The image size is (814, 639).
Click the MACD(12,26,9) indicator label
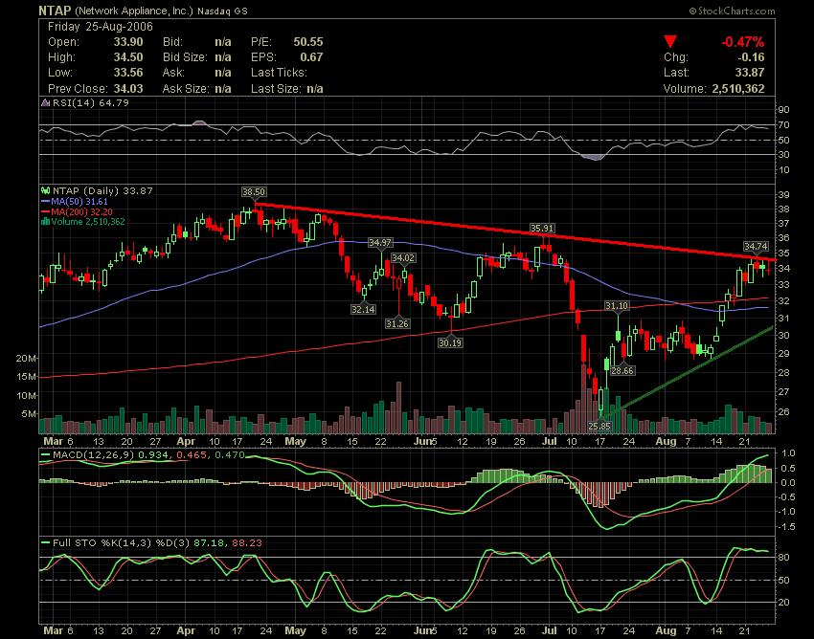coord(94,455)
